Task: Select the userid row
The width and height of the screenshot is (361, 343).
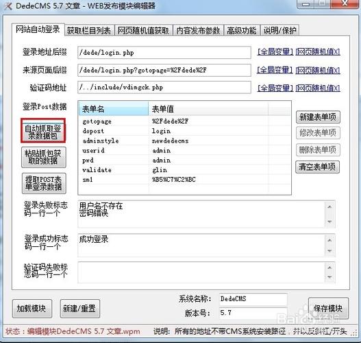Action: pyautogui.click(x=185, y=150)
